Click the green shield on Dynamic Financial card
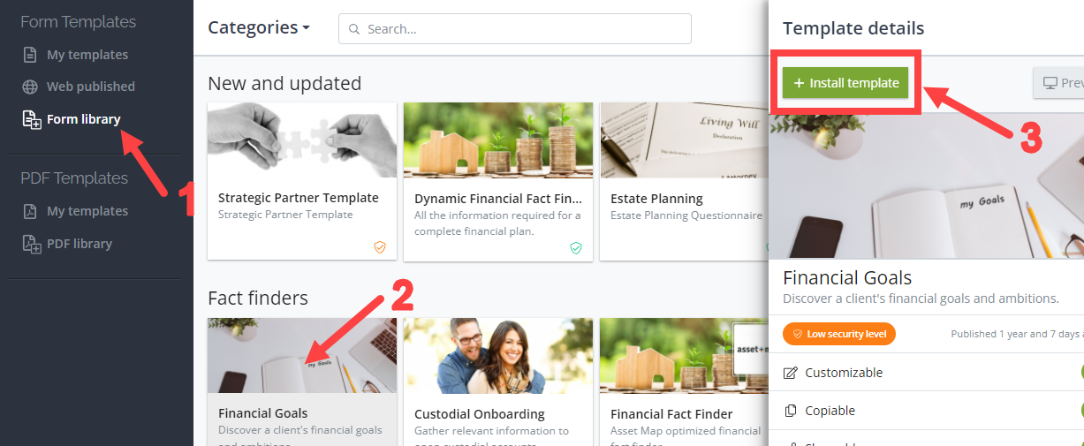Screen dimensions: 1084x446 (x=576, y=248)
